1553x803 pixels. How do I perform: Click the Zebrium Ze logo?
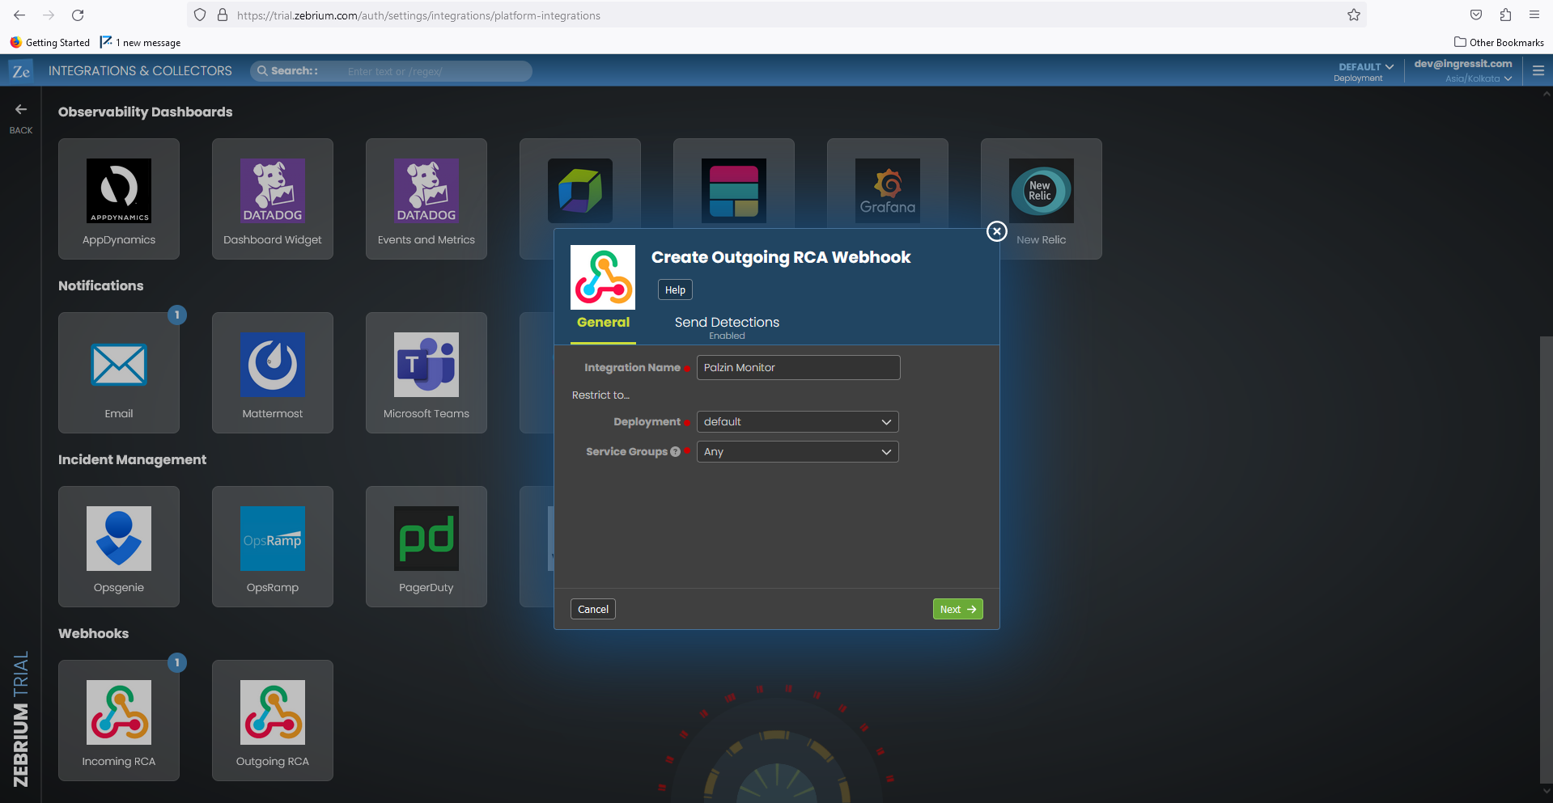(21, 71)
